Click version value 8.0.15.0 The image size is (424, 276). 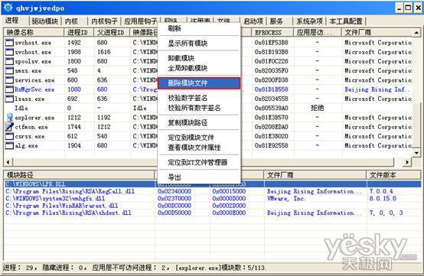point(383,199)
